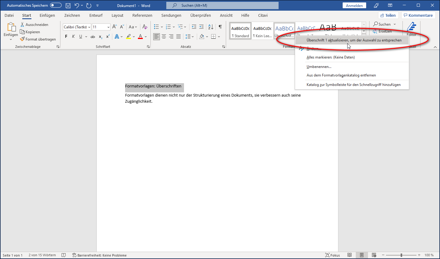
Task: Open the Datei tab
Action: point(9,15)
